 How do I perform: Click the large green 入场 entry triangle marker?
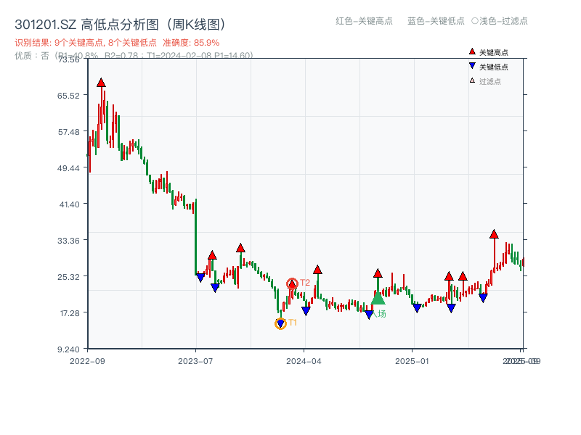click(378, 299)
